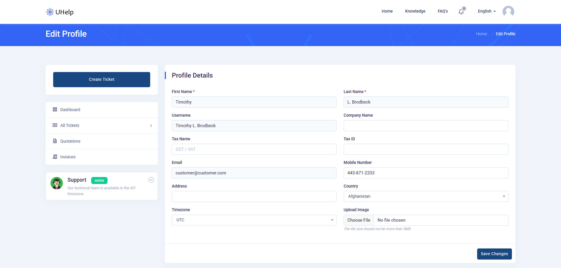Click Choose File to upload image
Screen dimensions: 561x268
pyautogui.click(x=359, y=220)
